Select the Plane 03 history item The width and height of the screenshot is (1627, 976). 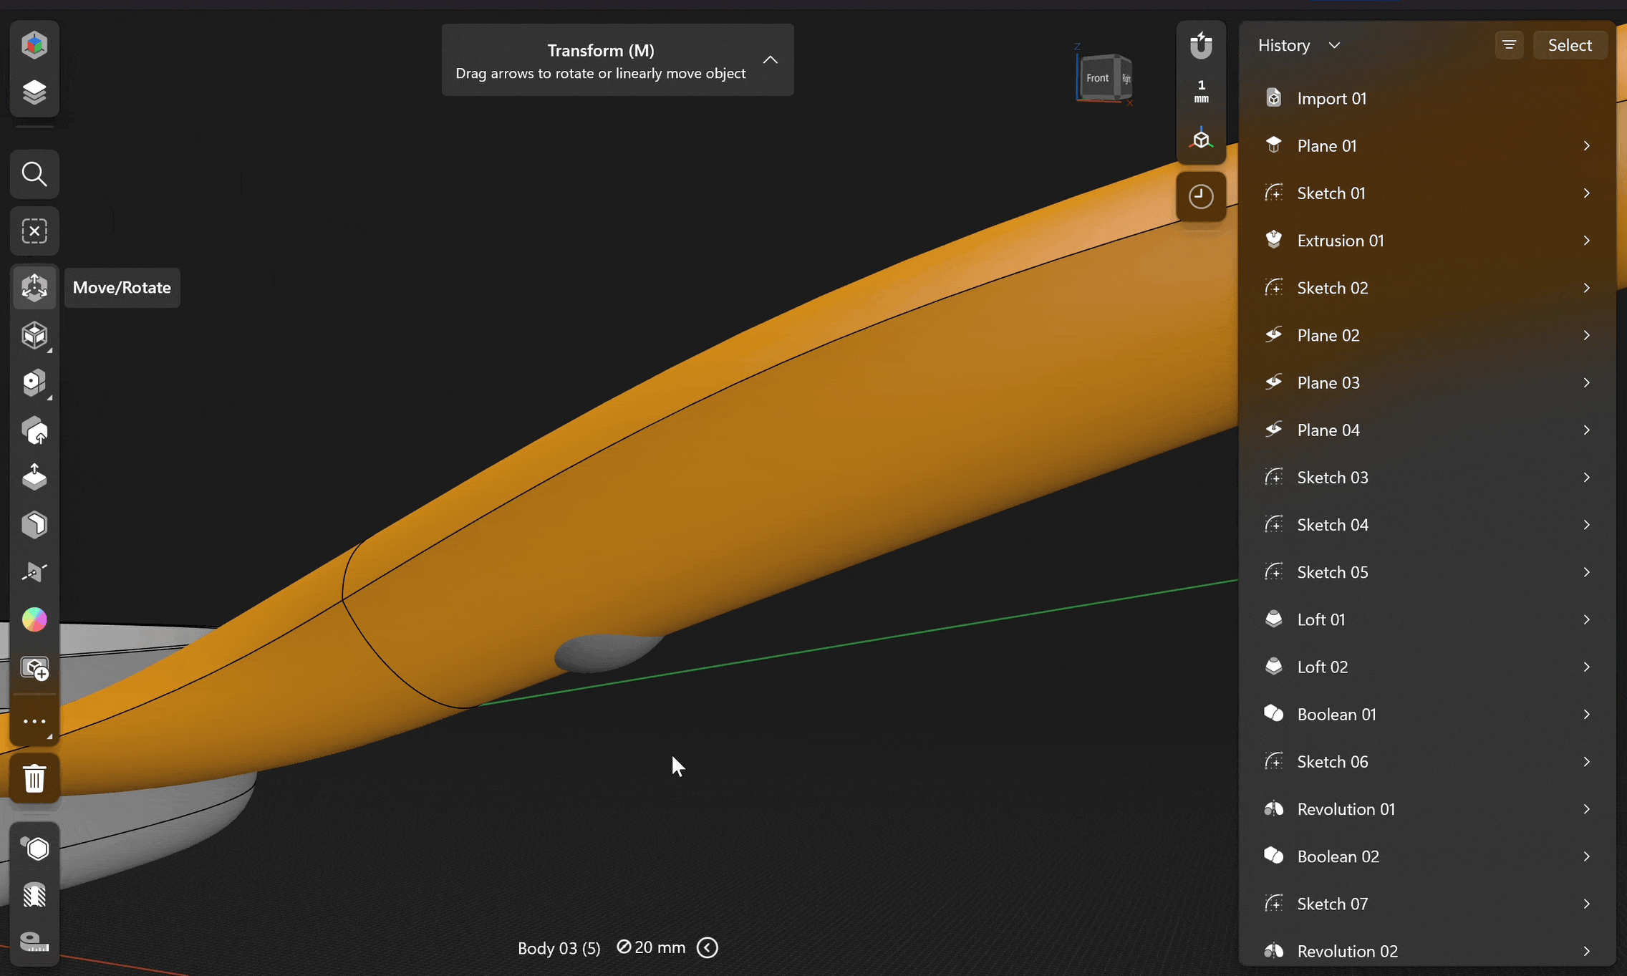(1427, 382)
